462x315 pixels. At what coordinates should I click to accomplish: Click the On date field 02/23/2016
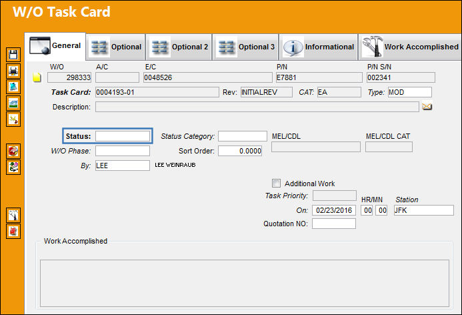334,210
